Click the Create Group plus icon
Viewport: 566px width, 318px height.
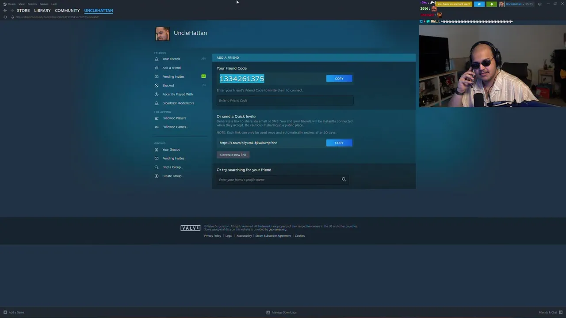point(157,176)
